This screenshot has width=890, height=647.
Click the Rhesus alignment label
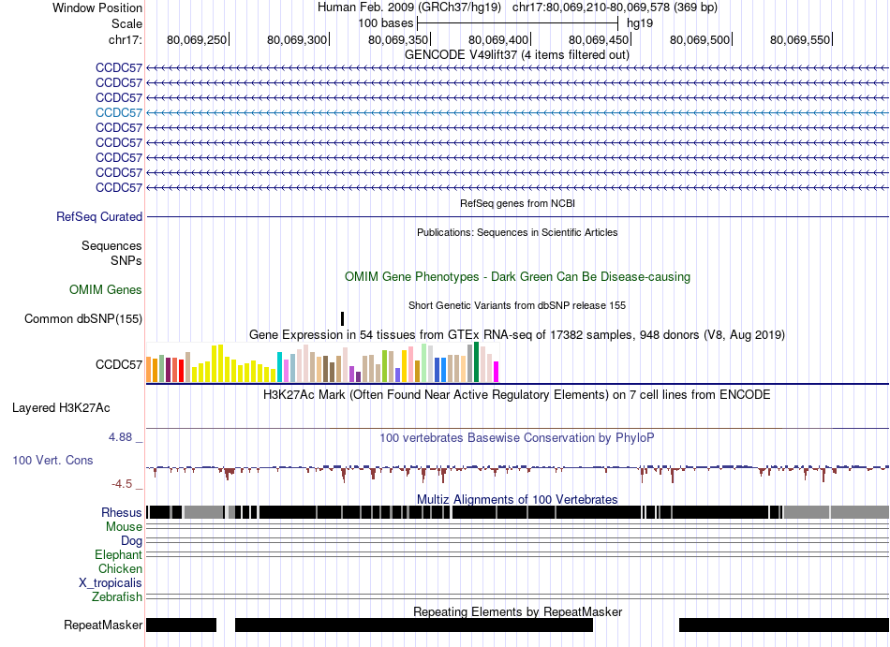122,512
